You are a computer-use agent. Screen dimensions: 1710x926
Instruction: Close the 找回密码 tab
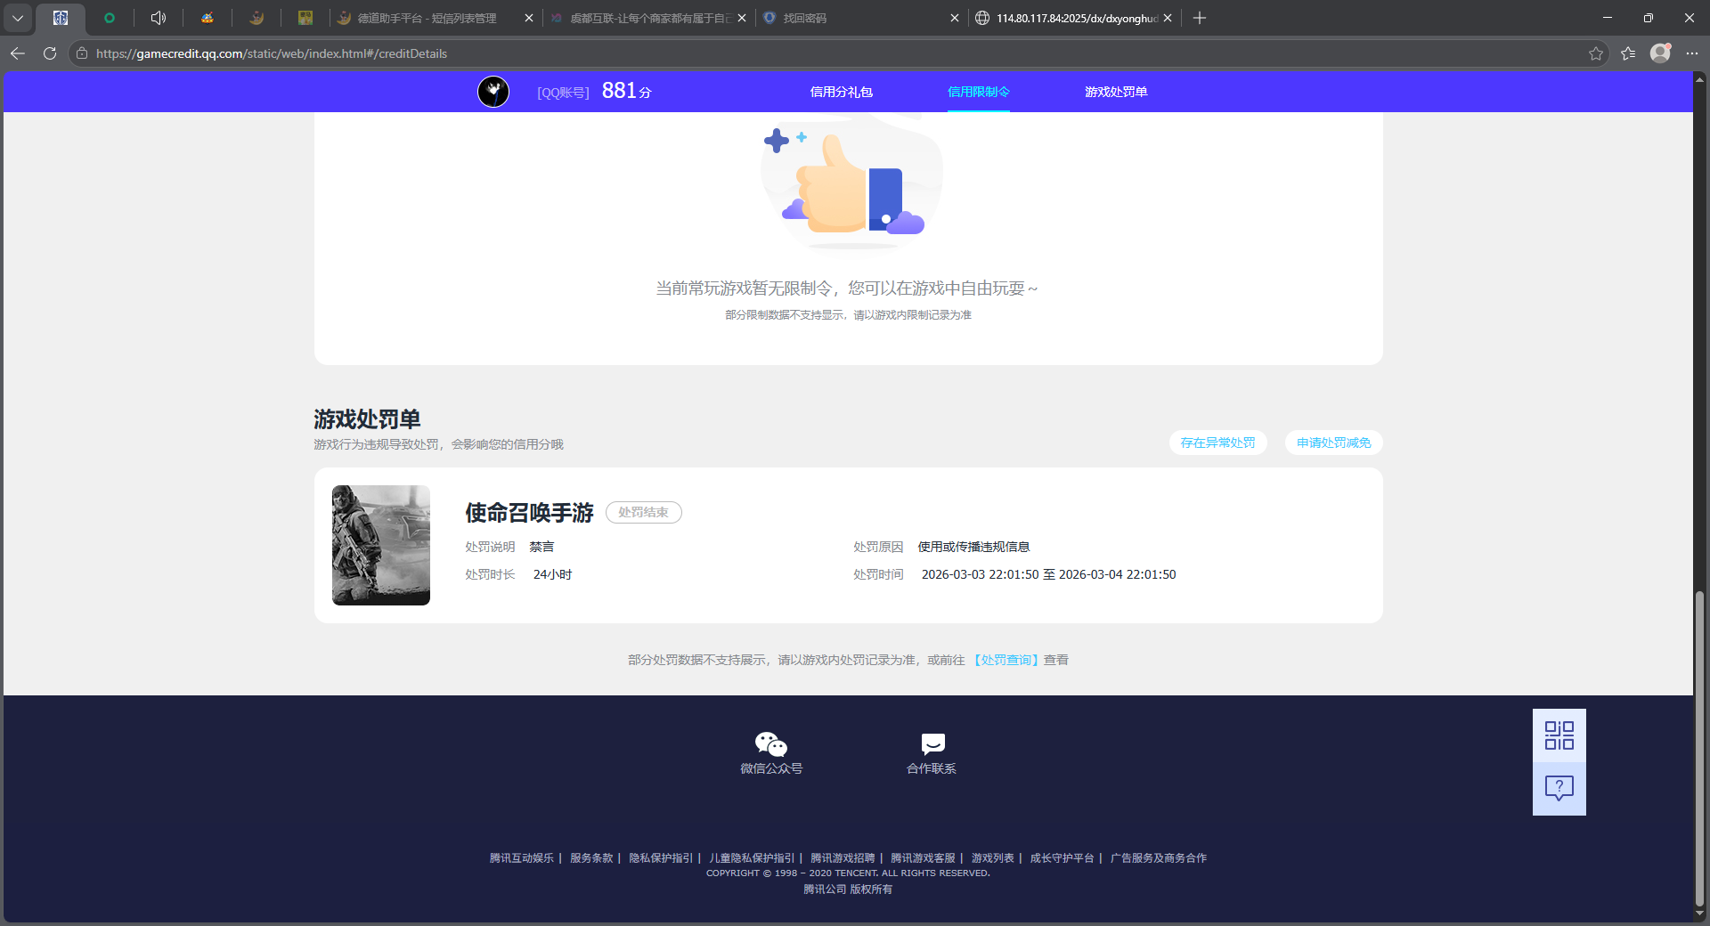(954, 18)
